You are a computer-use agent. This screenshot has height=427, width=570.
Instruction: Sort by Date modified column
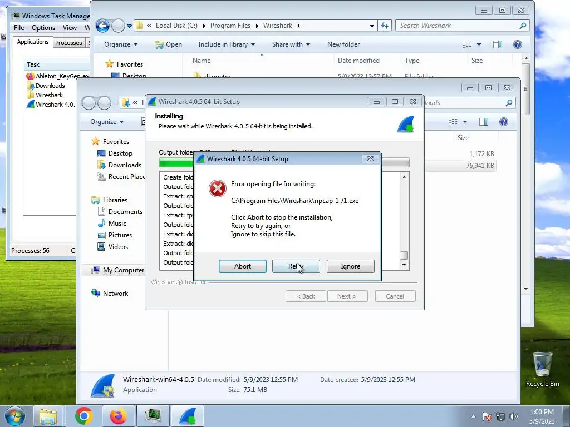[358, 60]
